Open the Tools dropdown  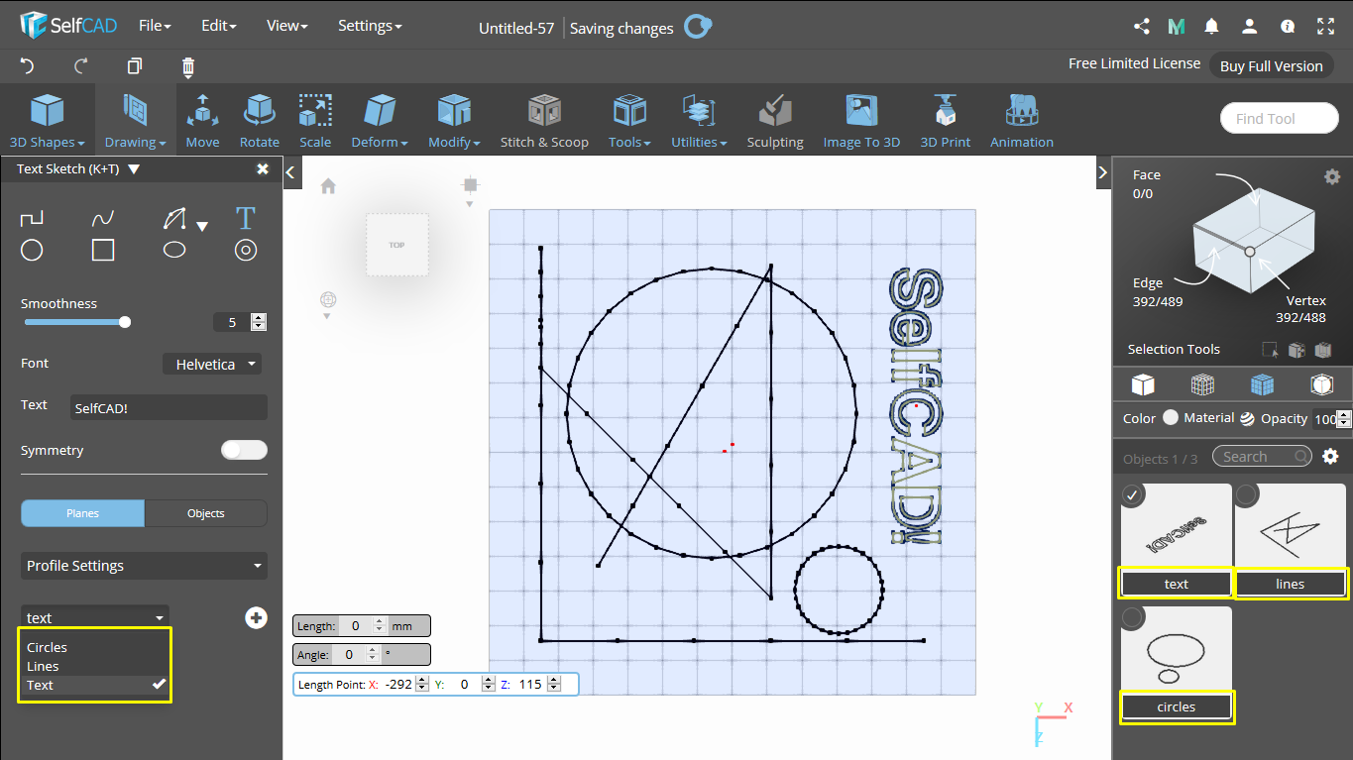pos(629,122)
